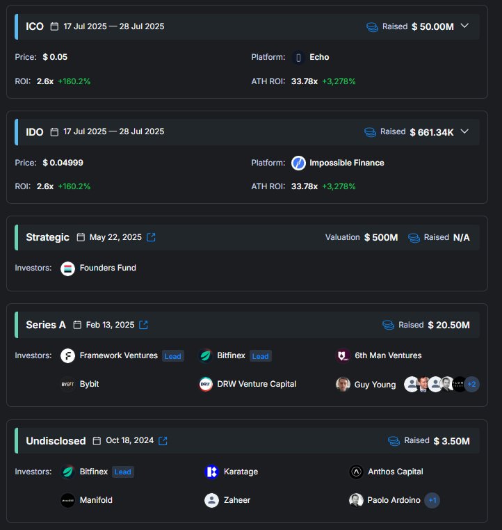The image size is (502, 530).
Task: Click the Framework Ventures logo icon
Action: 67,355
